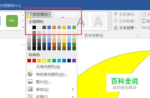Choose dark navy standard color
Viewport: 150px width, 98px height.
tap(69, 61)
